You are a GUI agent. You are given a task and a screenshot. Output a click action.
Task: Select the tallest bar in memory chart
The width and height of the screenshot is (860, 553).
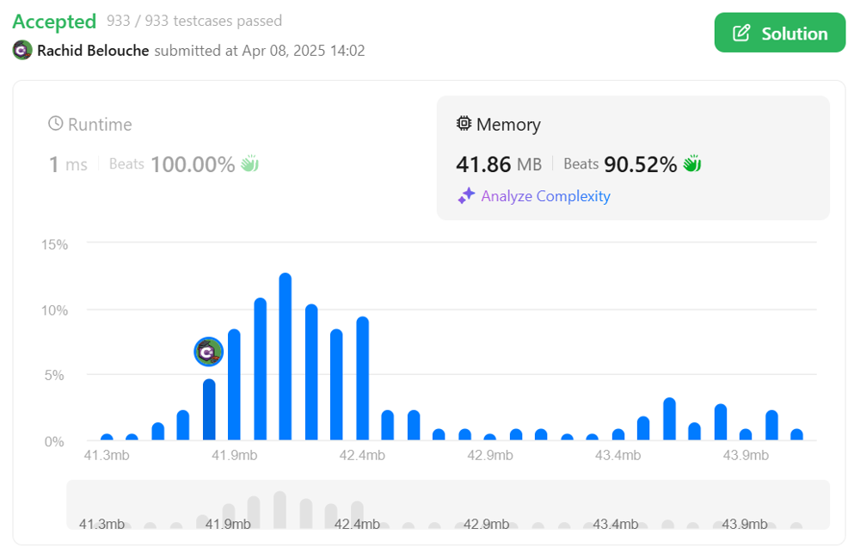286,357
